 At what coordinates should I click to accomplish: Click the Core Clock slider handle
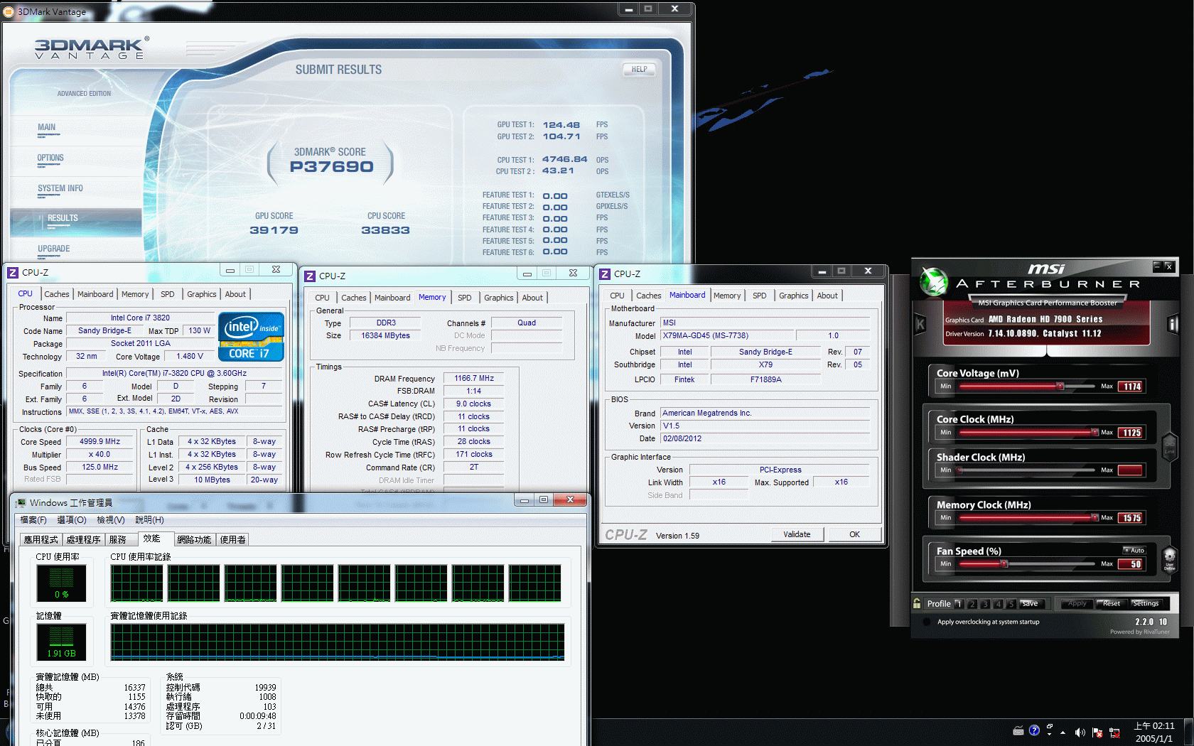point(1094,432)
